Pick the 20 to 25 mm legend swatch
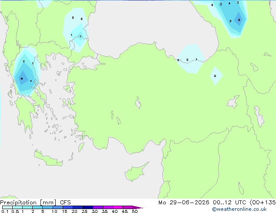This screenshot has height=213, width=276. click(78, 207)
